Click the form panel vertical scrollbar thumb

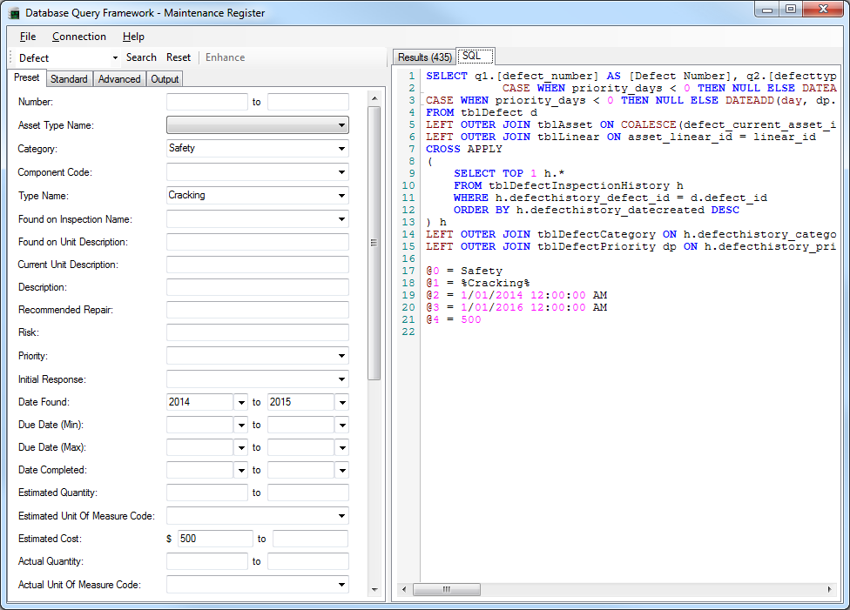tap(374, 244)
